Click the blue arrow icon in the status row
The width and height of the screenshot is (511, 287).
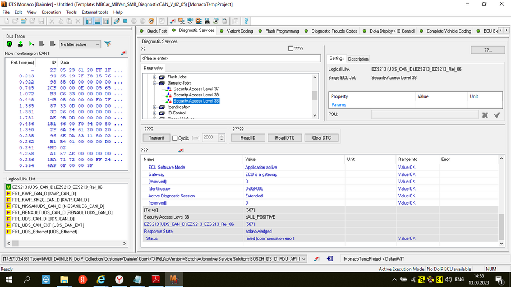(x=329, y=258)
